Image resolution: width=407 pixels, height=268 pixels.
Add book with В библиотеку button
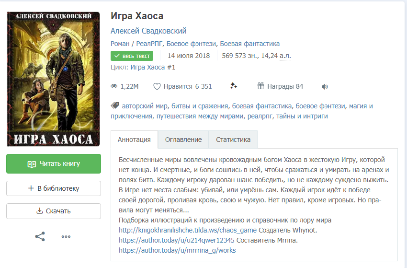coord(54,188)
